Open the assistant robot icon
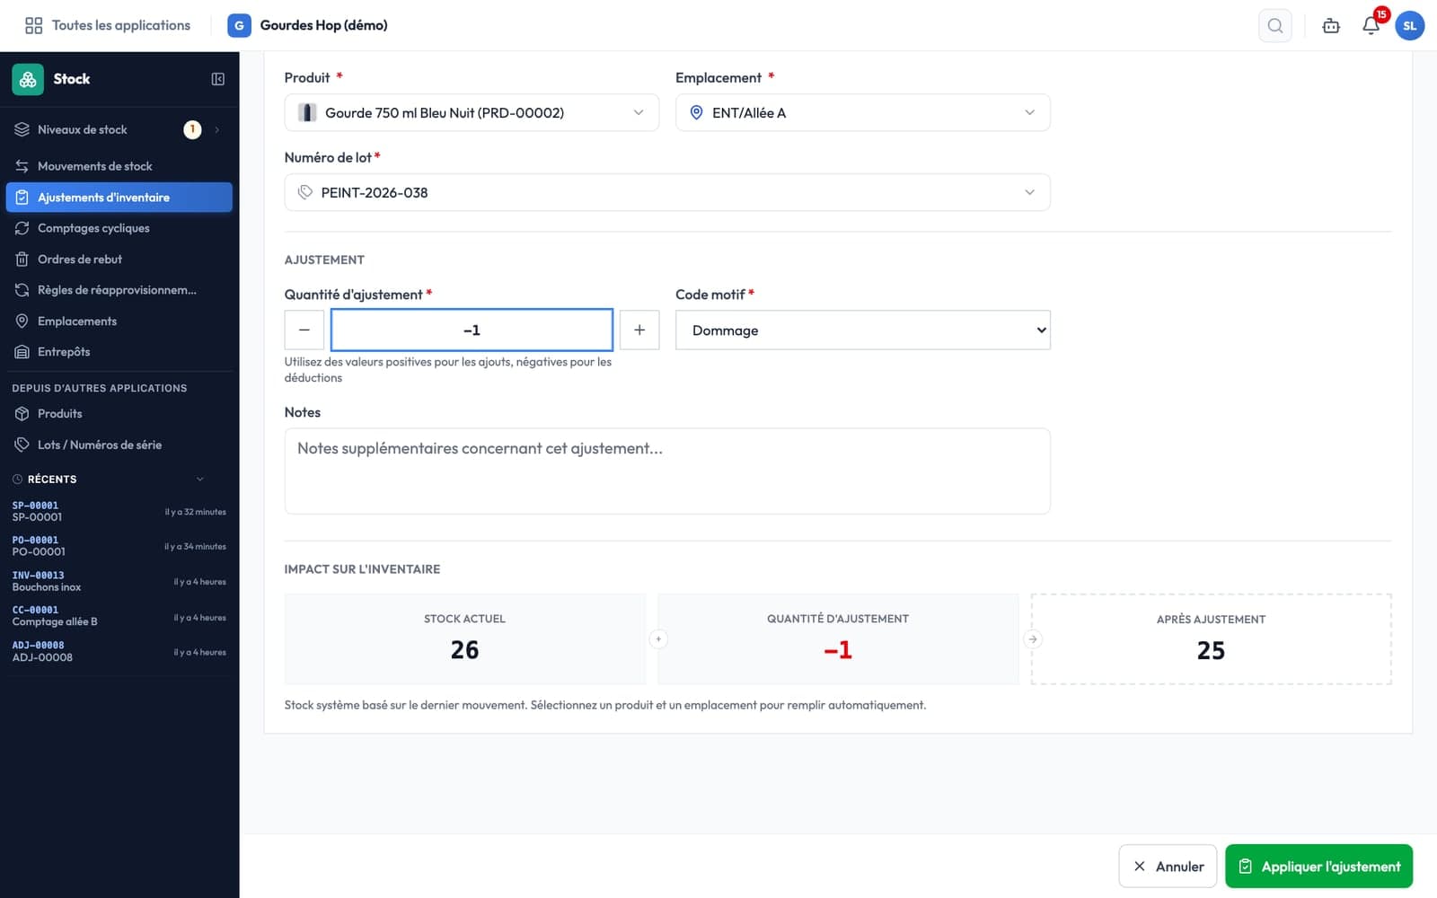The width and height of the screenshot is (1437, 898). [x=1331, y=26]
